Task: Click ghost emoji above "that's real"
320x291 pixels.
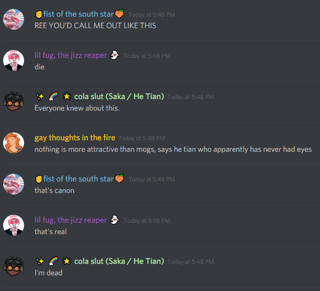Action: 115,220
